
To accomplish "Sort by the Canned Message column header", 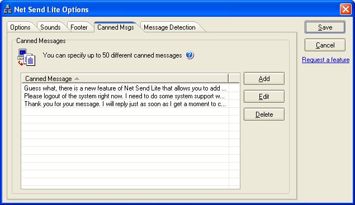I will point(125,79).
